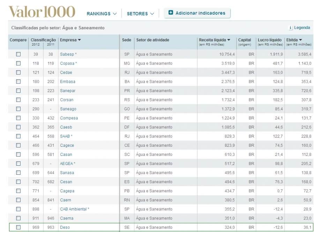
Task: Sort by Receita líquida column header
Action: (x=215, y=40)
